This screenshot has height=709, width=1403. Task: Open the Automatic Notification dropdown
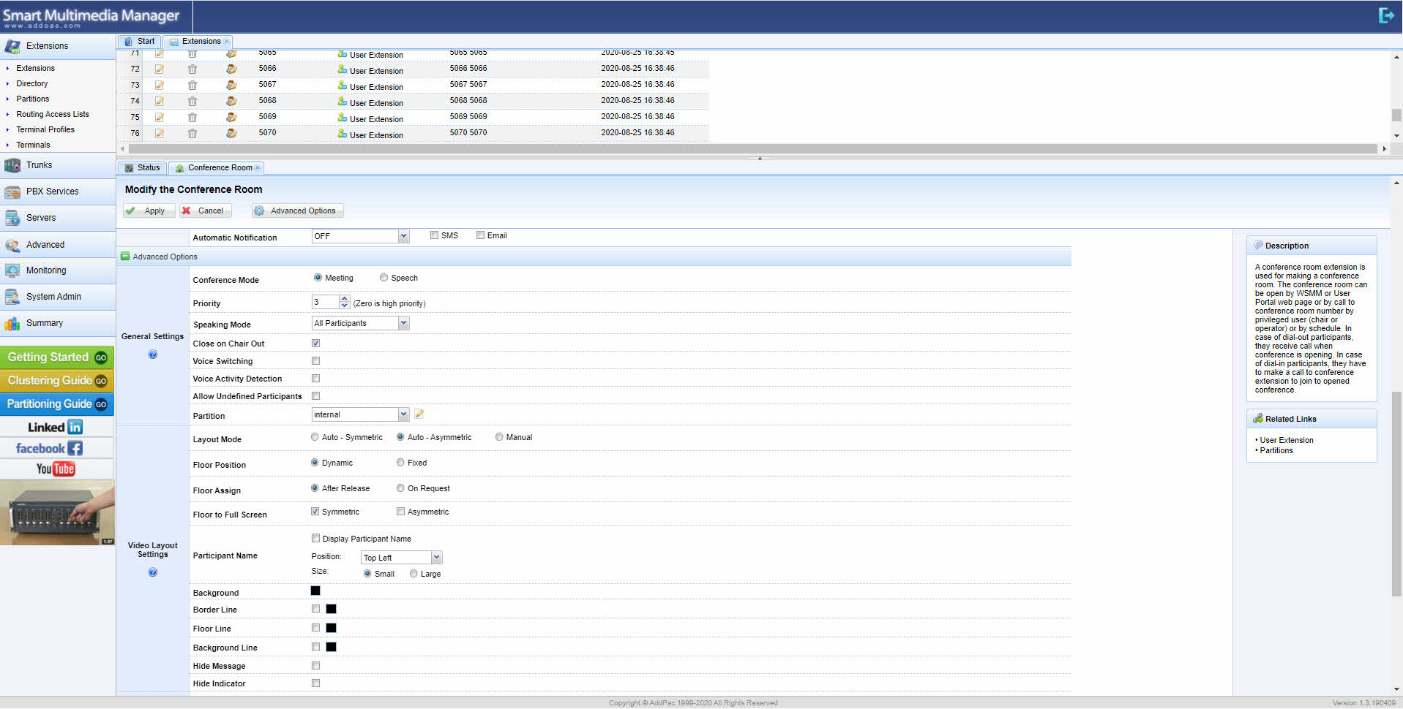[403, 236]
